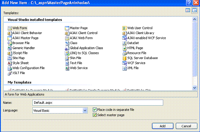Select the Browser File icon
This screenshot has height=132, width=200.
point(10,43)
